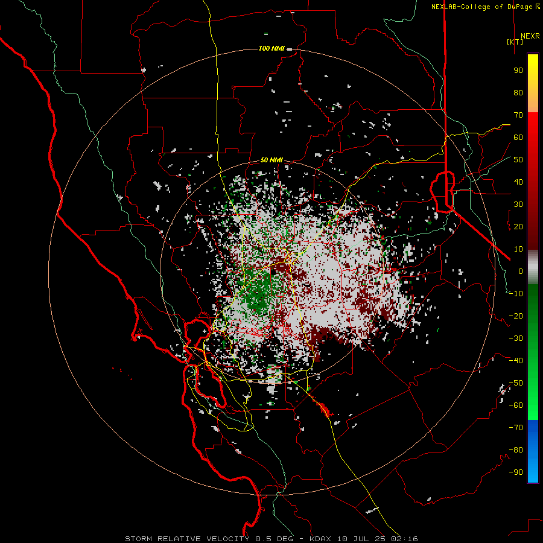Click the positive 60 scale value
The height and width of the screenshot is (543, 543).
pyautogui.click(x=518, y=137)
